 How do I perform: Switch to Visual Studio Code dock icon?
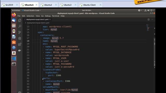(x=14, y=59)
